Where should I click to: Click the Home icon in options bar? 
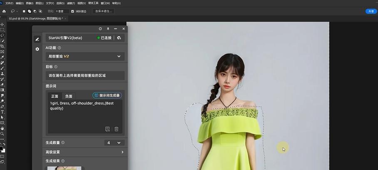[4, 11]
